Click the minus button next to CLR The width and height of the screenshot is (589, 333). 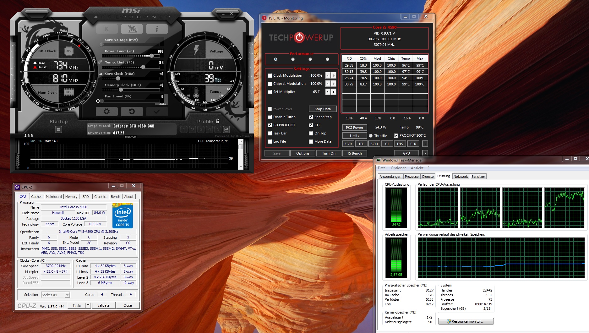[x=425, y=144]
